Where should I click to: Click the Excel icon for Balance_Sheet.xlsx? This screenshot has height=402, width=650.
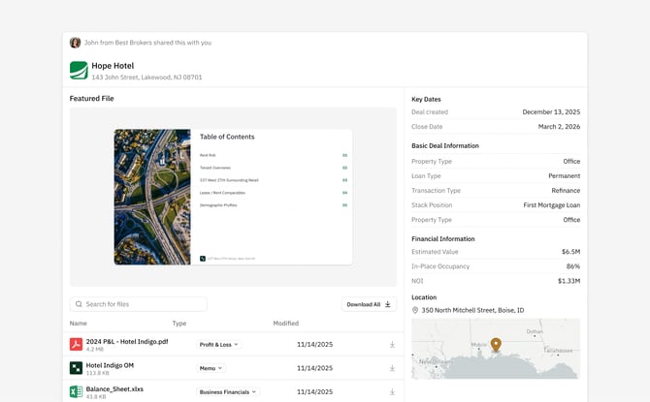[76, 391]
